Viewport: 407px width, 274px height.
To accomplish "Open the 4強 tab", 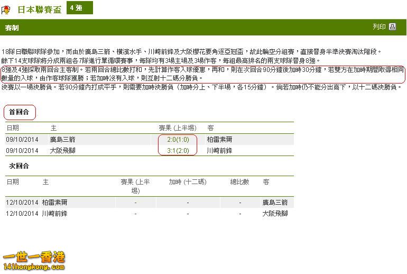I will coord(80,8).
